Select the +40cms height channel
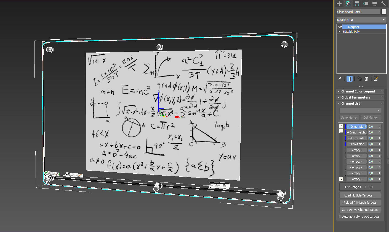 (356, 127)
